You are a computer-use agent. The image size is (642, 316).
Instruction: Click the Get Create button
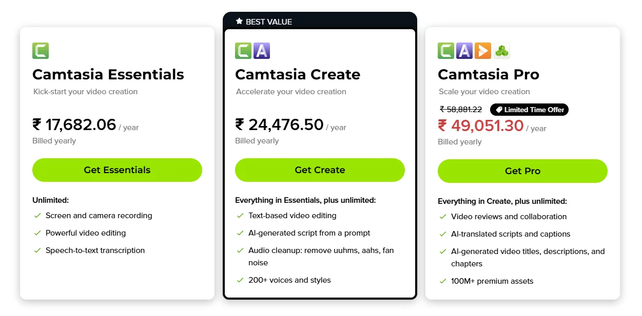coord(320,170)
